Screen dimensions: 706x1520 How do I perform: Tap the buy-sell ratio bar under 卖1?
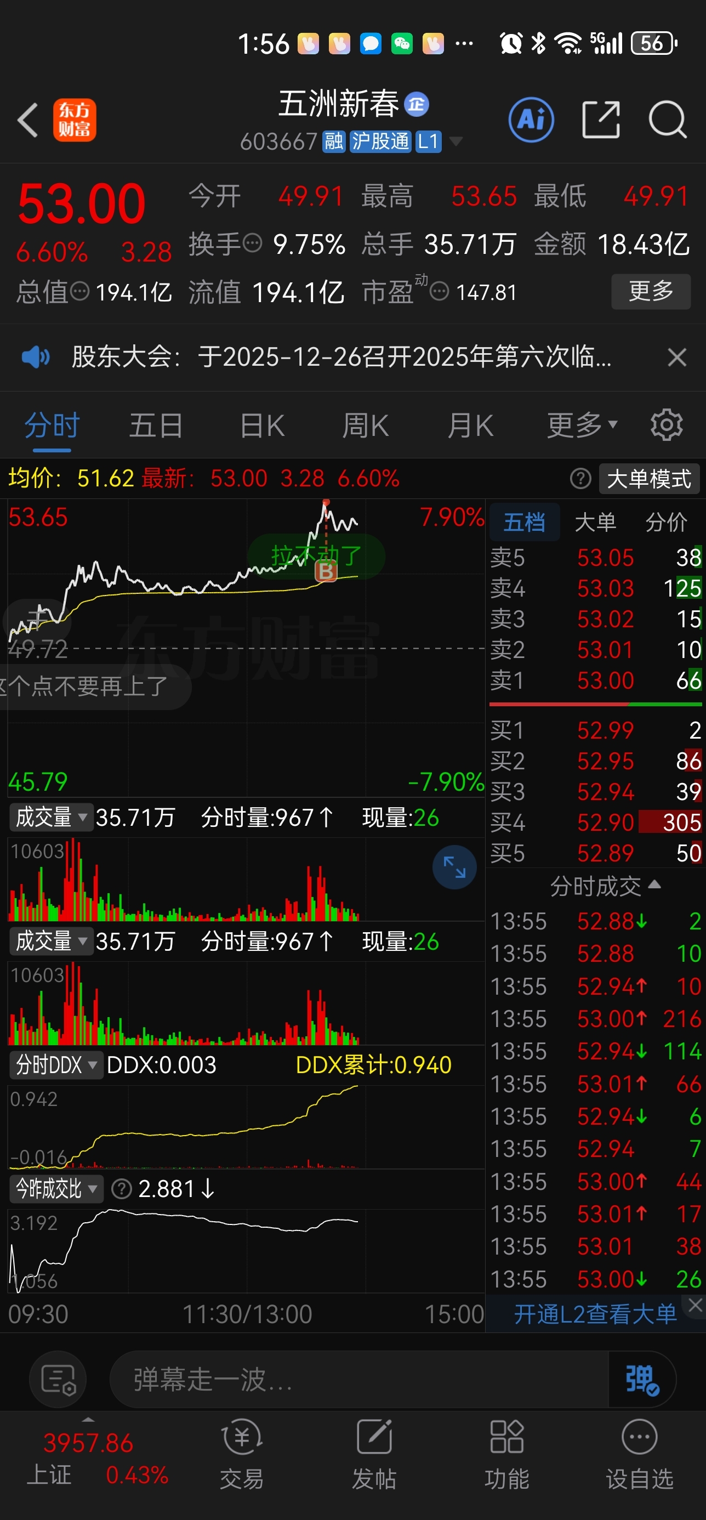(596, 704)
